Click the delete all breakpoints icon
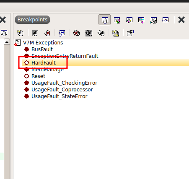The image size is (189, 179). (76, 33)
